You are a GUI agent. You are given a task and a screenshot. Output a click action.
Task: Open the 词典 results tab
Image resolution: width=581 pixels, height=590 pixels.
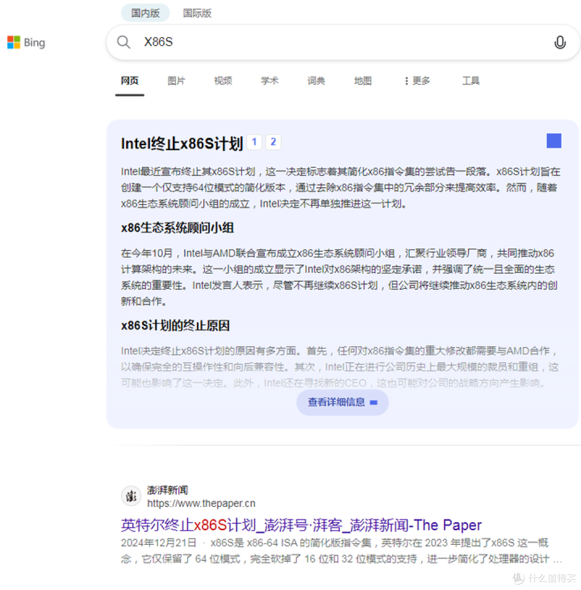tap(316, 81)
